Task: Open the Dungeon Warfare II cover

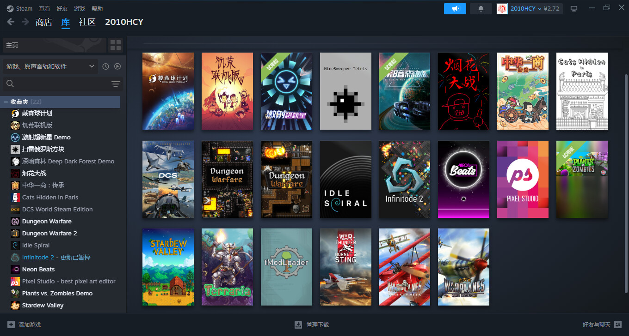Action: coord(286,179)
